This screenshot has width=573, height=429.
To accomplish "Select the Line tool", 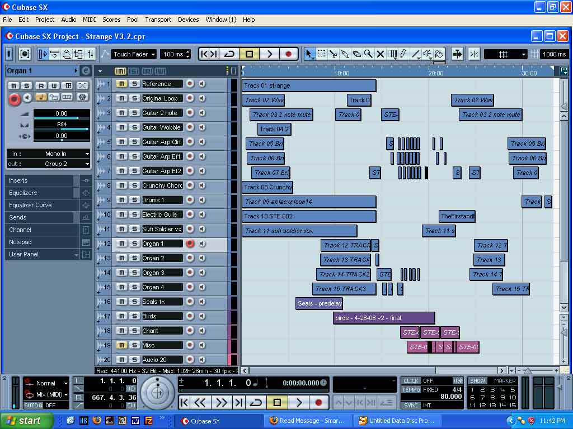I will click(x=416, y=54).
